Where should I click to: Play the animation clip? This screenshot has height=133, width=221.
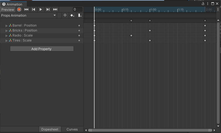point(41,9)
